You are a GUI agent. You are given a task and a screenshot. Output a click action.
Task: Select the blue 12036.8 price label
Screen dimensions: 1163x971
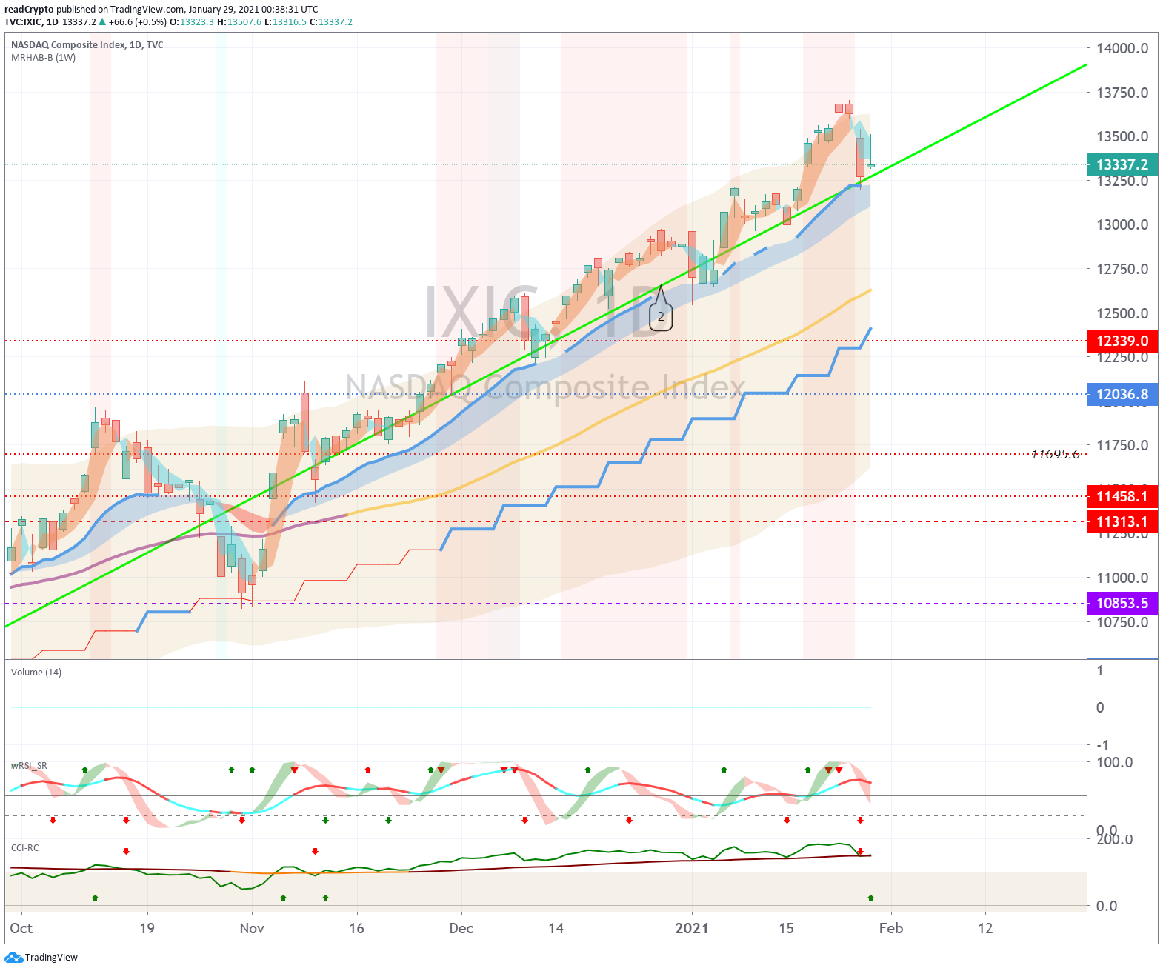1122,394
